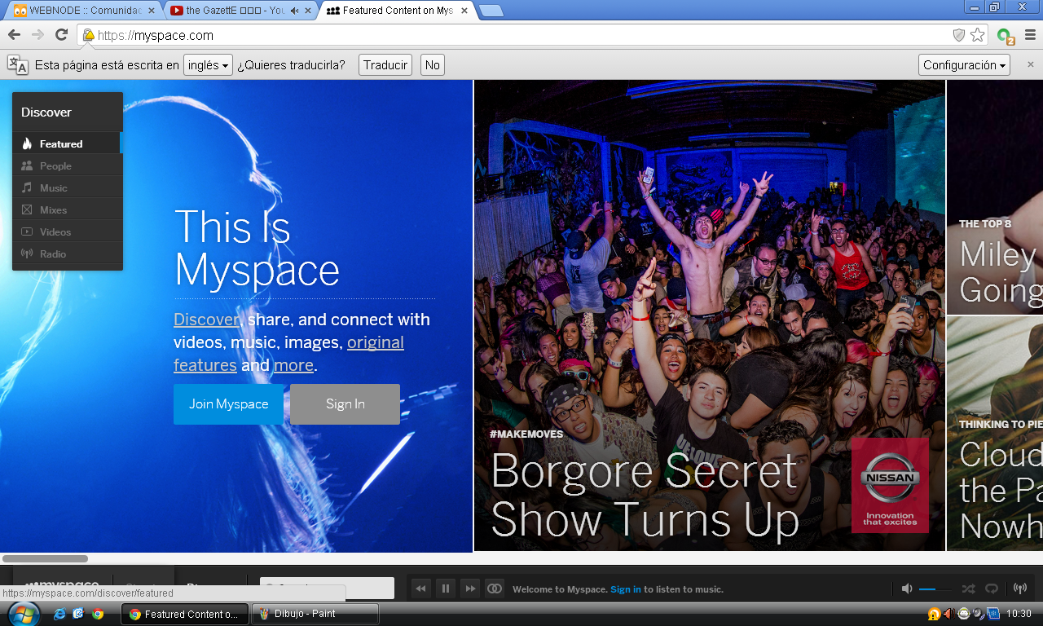Screen dimensions: 1043x626
Task: Click the padlock security icon
Action: click(x=88, y=35)
